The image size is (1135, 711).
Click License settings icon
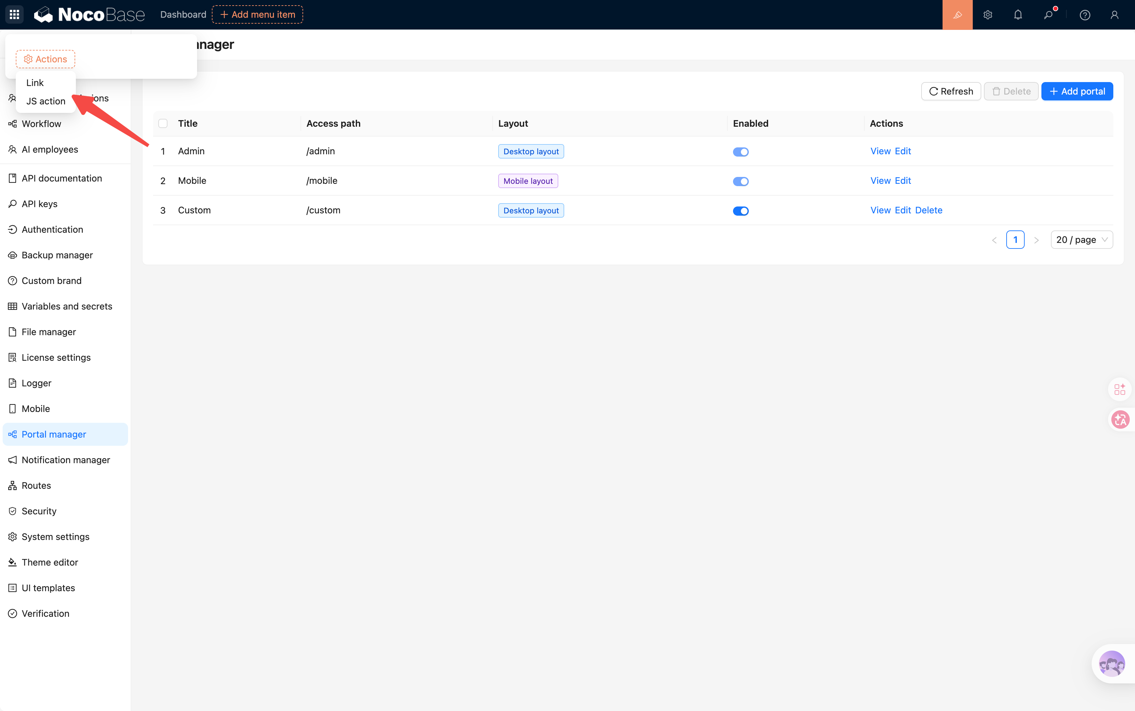13,357
